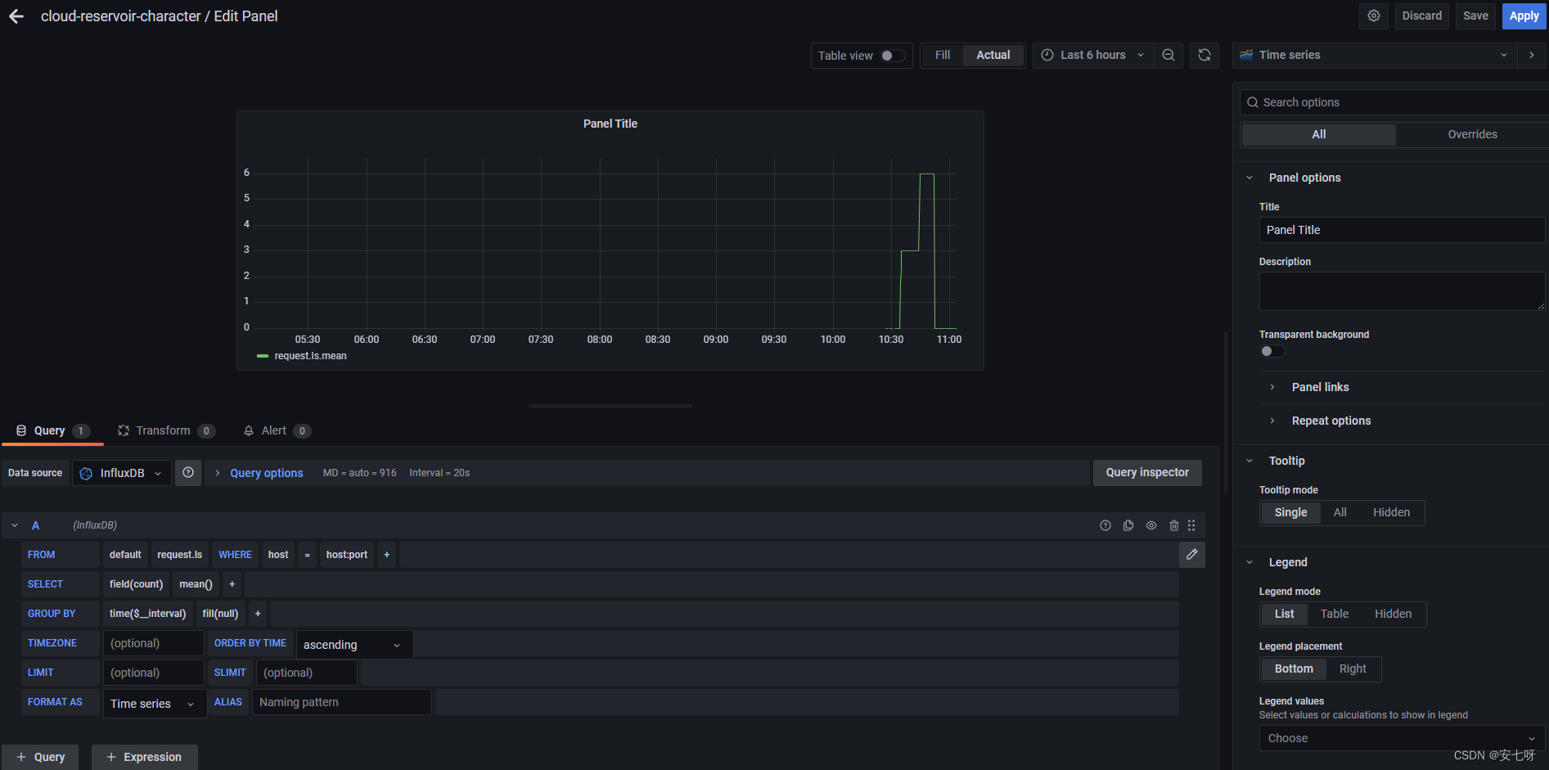The width and height of the screenshot is (1549, 770).
Task: Click the ALIAS Naming pattern field
Action: pos(341,702)
